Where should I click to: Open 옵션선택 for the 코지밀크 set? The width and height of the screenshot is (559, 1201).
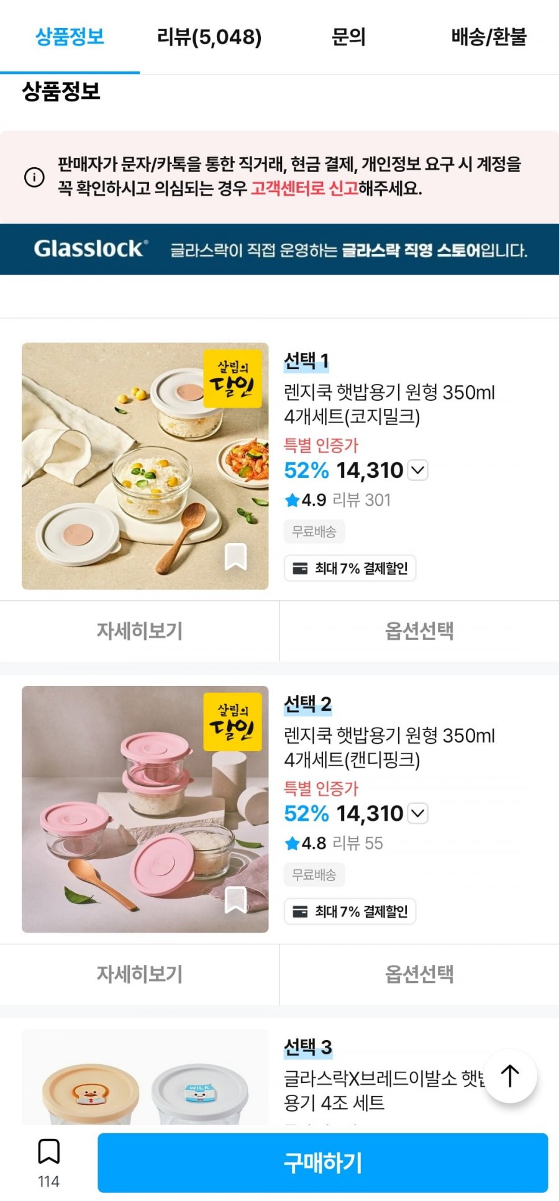tap(419, 631)
